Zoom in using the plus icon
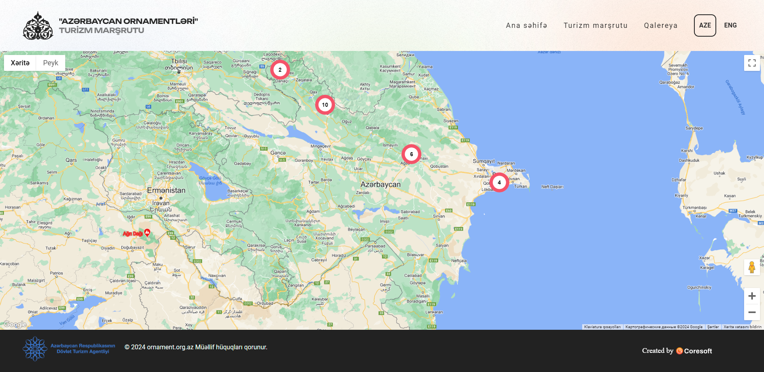The image size is (764, 372). (x=752, y=296)
